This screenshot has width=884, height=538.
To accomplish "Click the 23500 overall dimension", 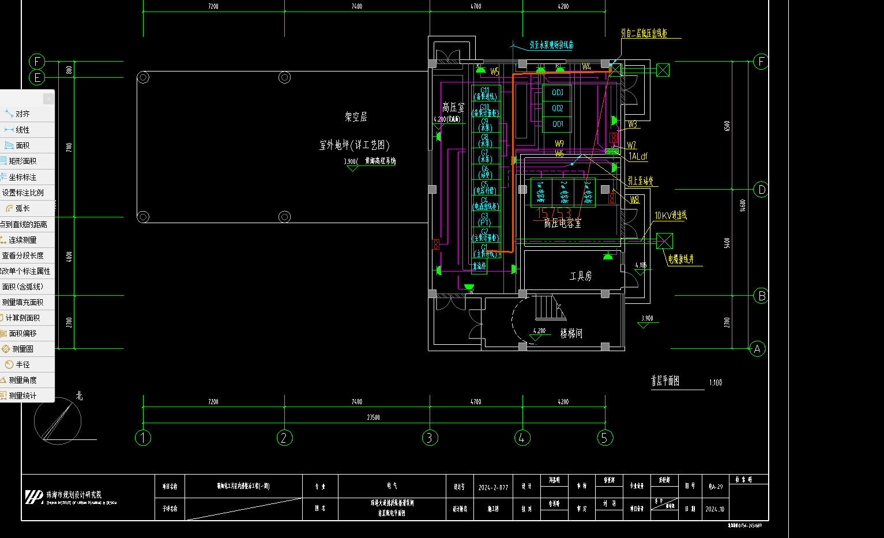I will click(374, 417).
